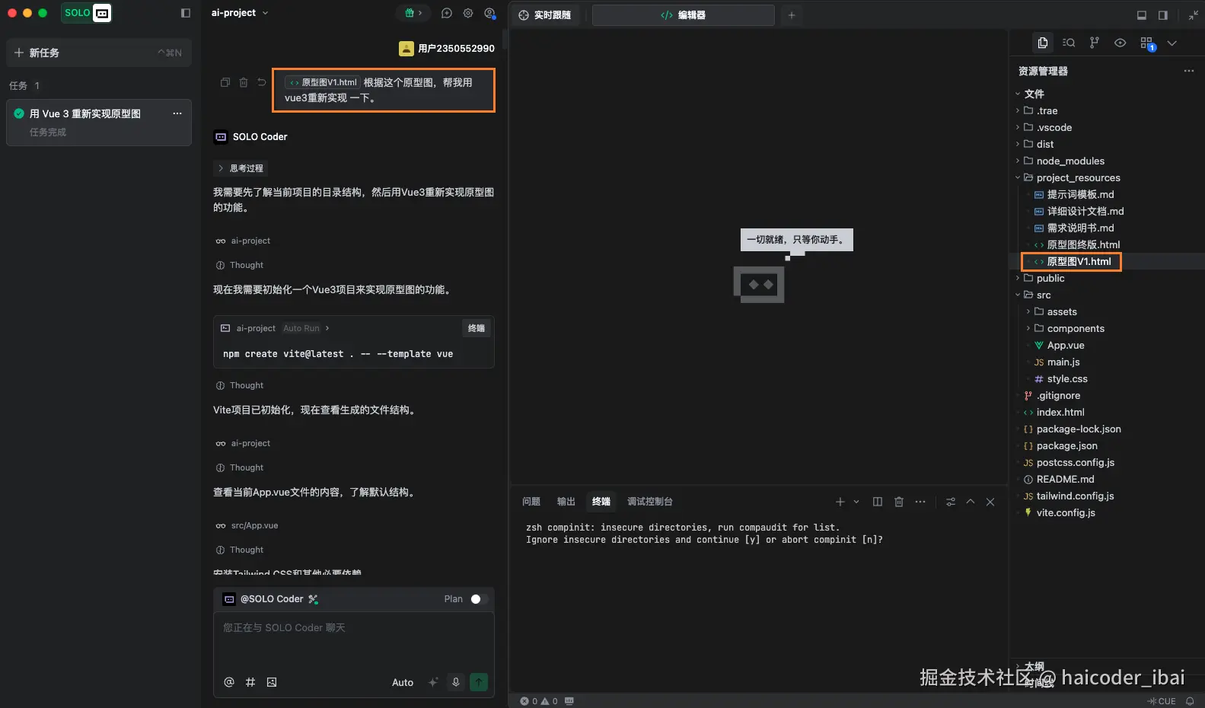1205x708 pixels.
Task: Expand the 思考过程 section
Action: 241,168
